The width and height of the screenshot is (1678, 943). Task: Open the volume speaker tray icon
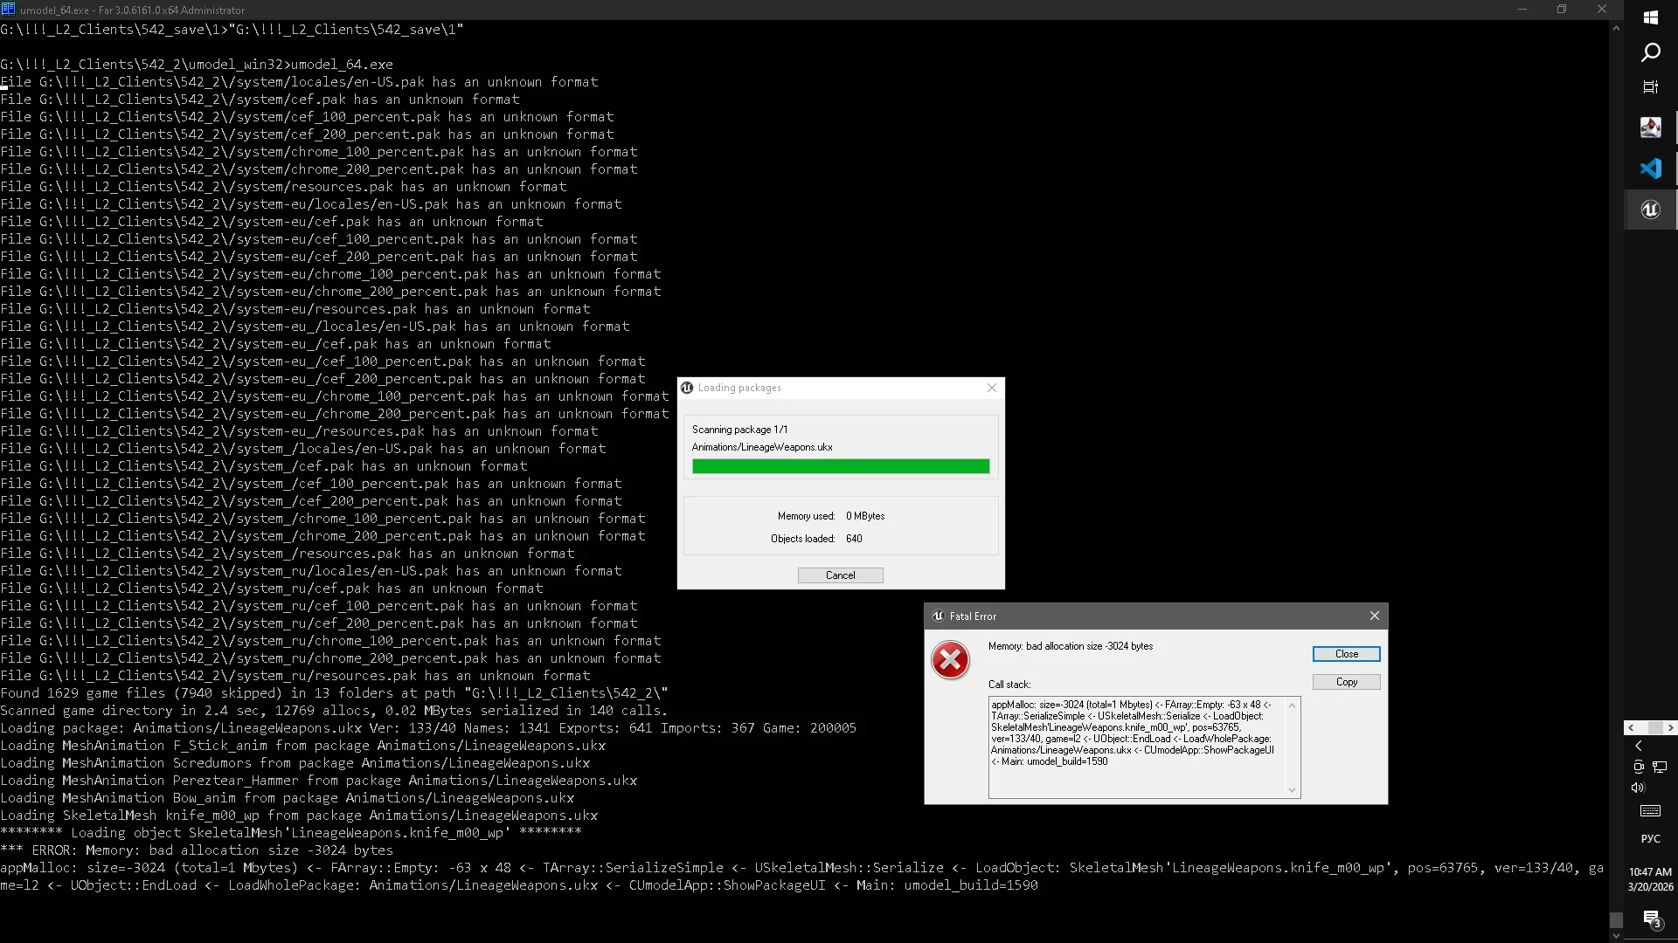coord(1639,788)
